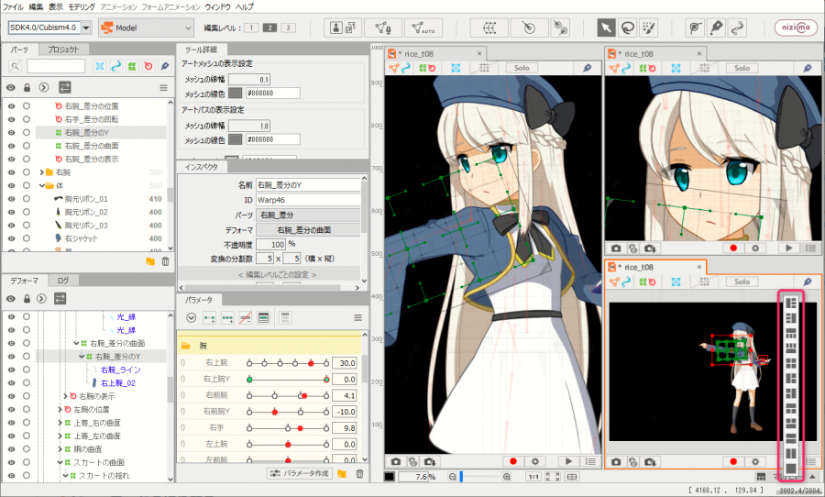Toggle visibility of 胸元リボン_01 part
The width and height of the screenshot is (825, 497).
pos(11,199)
